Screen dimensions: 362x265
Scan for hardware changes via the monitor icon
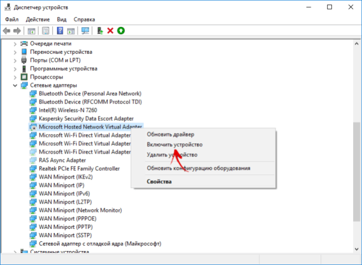[x=85, y=31]
